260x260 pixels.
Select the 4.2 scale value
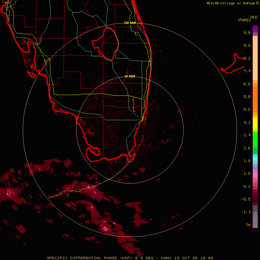(247, 122)
